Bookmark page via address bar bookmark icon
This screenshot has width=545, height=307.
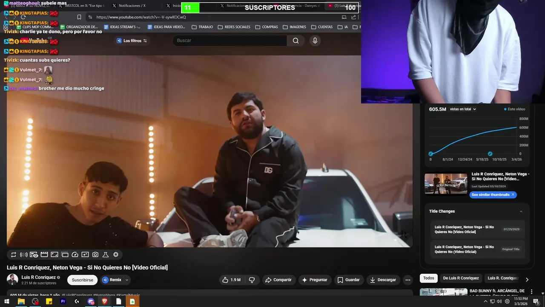[x=79, y=17]
